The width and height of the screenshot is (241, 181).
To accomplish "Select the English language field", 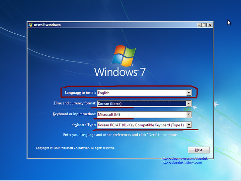I will (144, 93).
